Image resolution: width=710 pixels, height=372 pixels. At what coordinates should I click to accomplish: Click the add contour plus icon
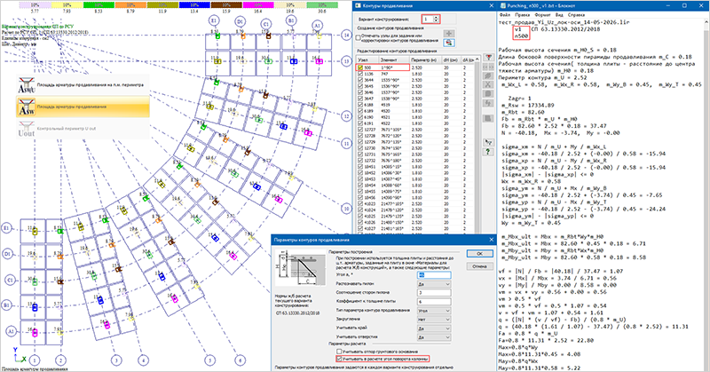coord(449,34)
